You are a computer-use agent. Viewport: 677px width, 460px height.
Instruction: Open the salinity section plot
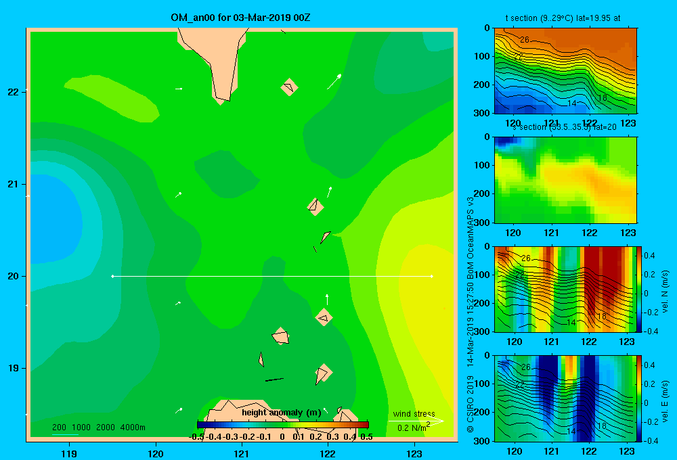(565, 180)
